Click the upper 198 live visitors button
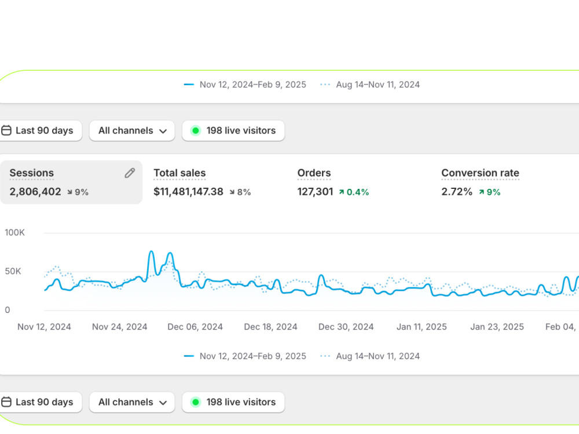Screen dimensions: 579x434 coord(233,130)
